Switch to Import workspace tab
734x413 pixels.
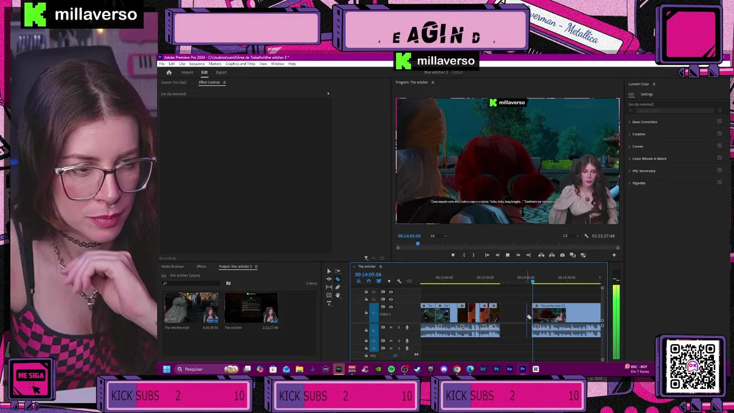click(x=187, y=72)
